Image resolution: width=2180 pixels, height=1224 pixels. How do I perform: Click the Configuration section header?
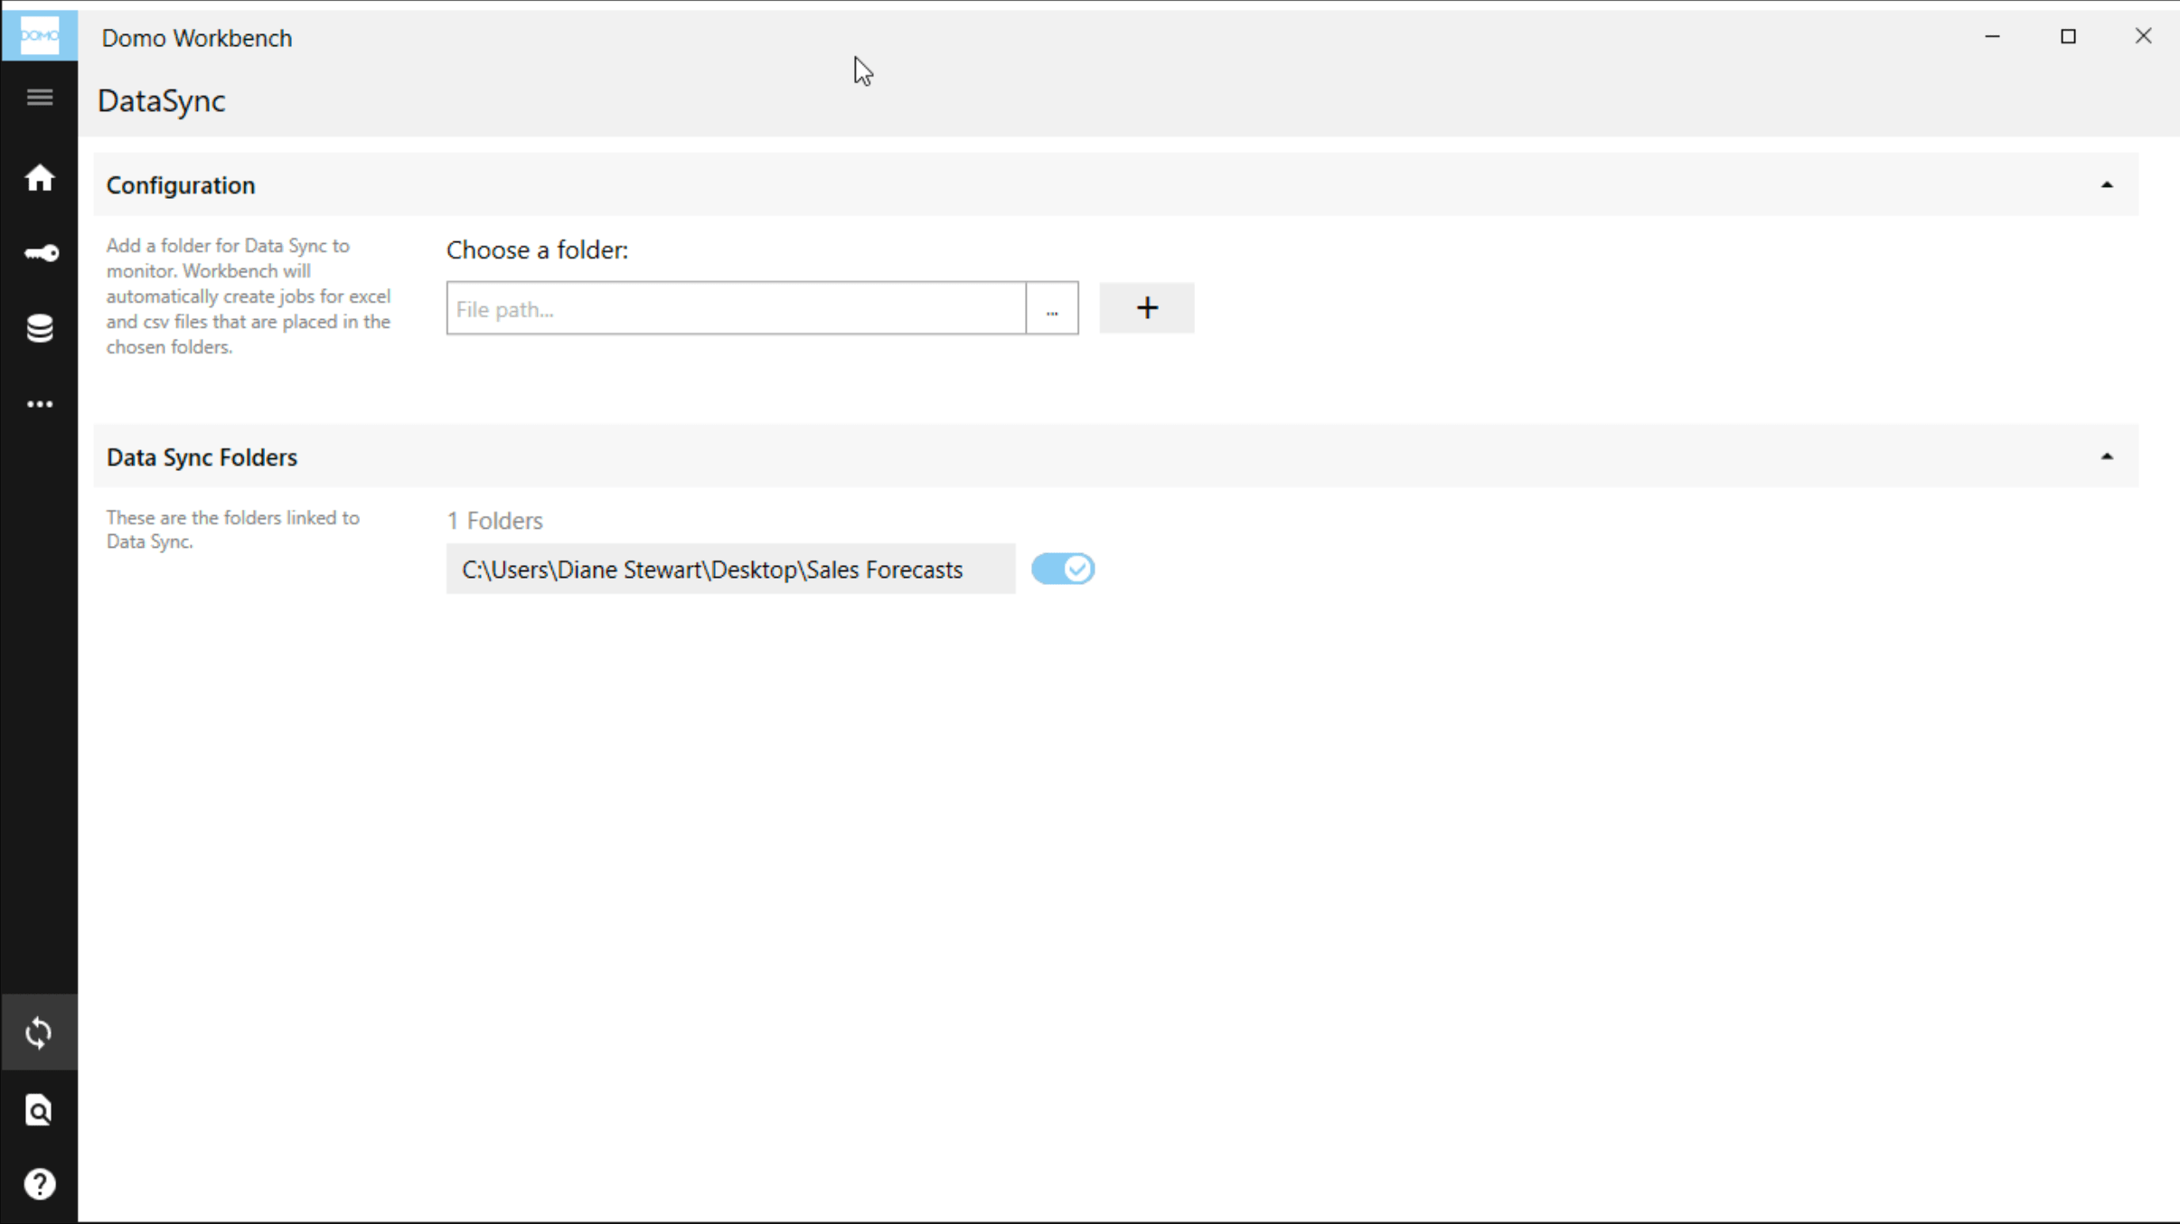181,185
